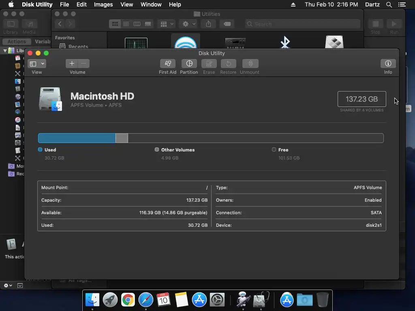Click the remove volume minus button

pyautogui.click(x=83, y=64)
